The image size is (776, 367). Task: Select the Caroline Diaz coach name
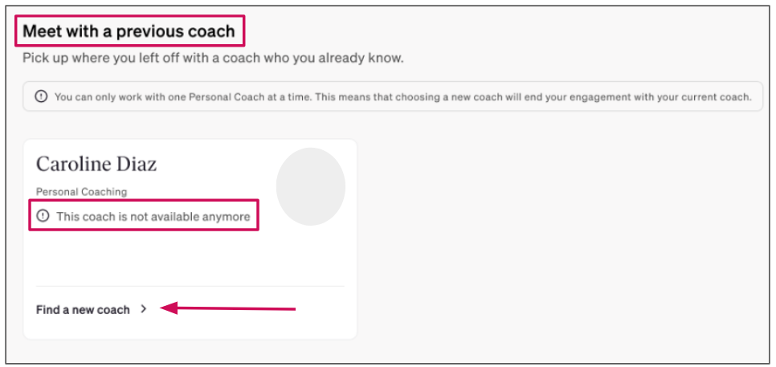click(x=96, y=164)
